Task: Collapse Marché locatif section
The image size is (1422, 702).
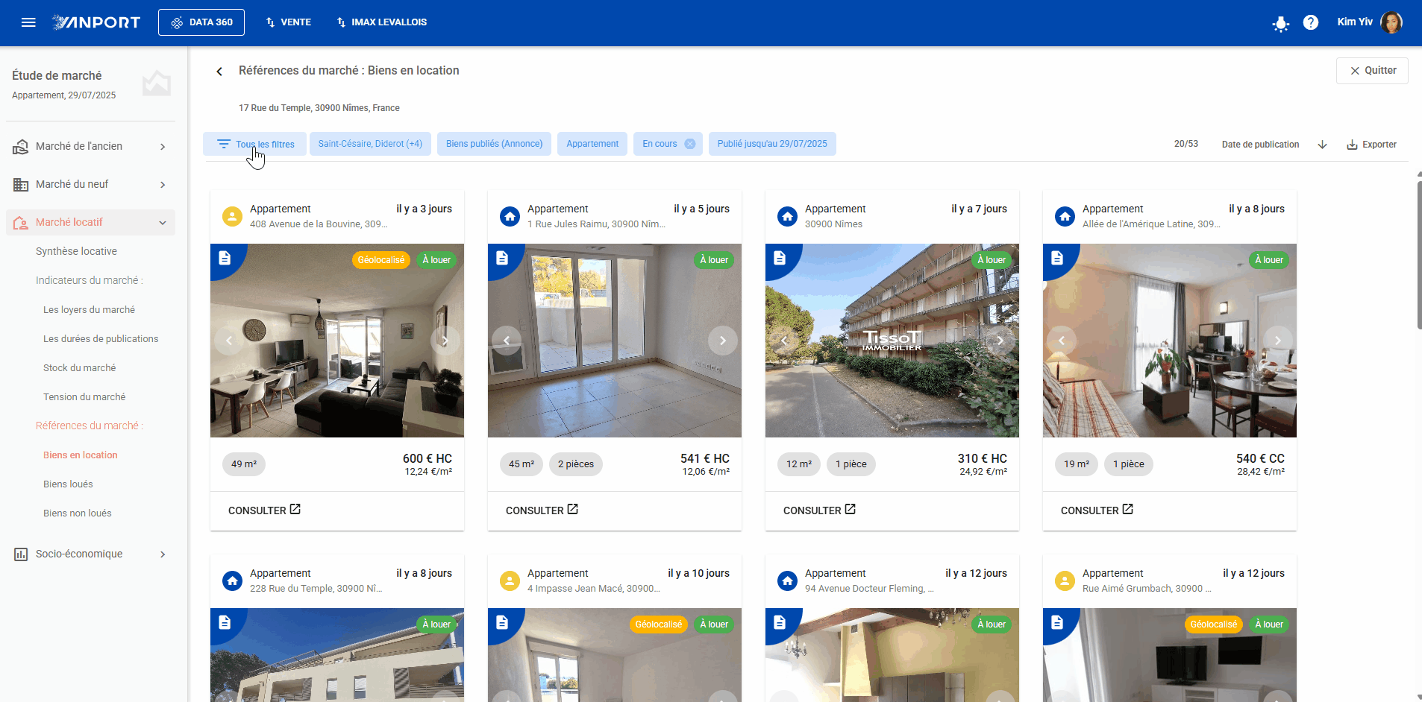Action: pos(90,222)
